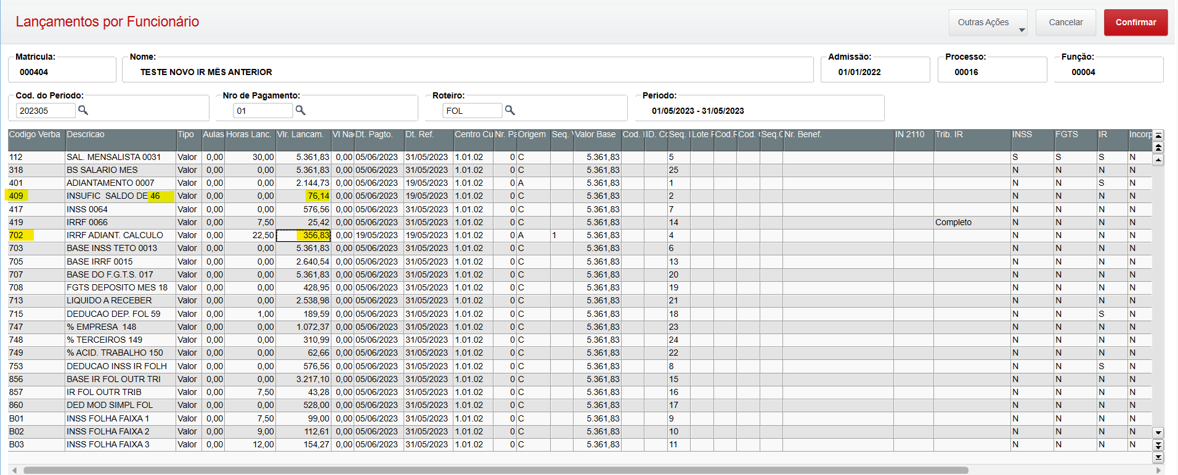The image size is (1178, 475).
Task: Select row INSS 0064
Action: (x=580, y=209)
